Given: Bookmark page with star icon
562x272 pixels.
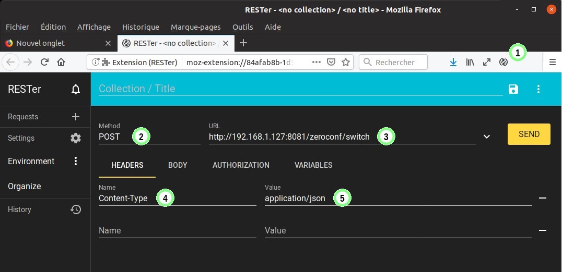Looking at the screenshot, I should click(x=345, y=62).
